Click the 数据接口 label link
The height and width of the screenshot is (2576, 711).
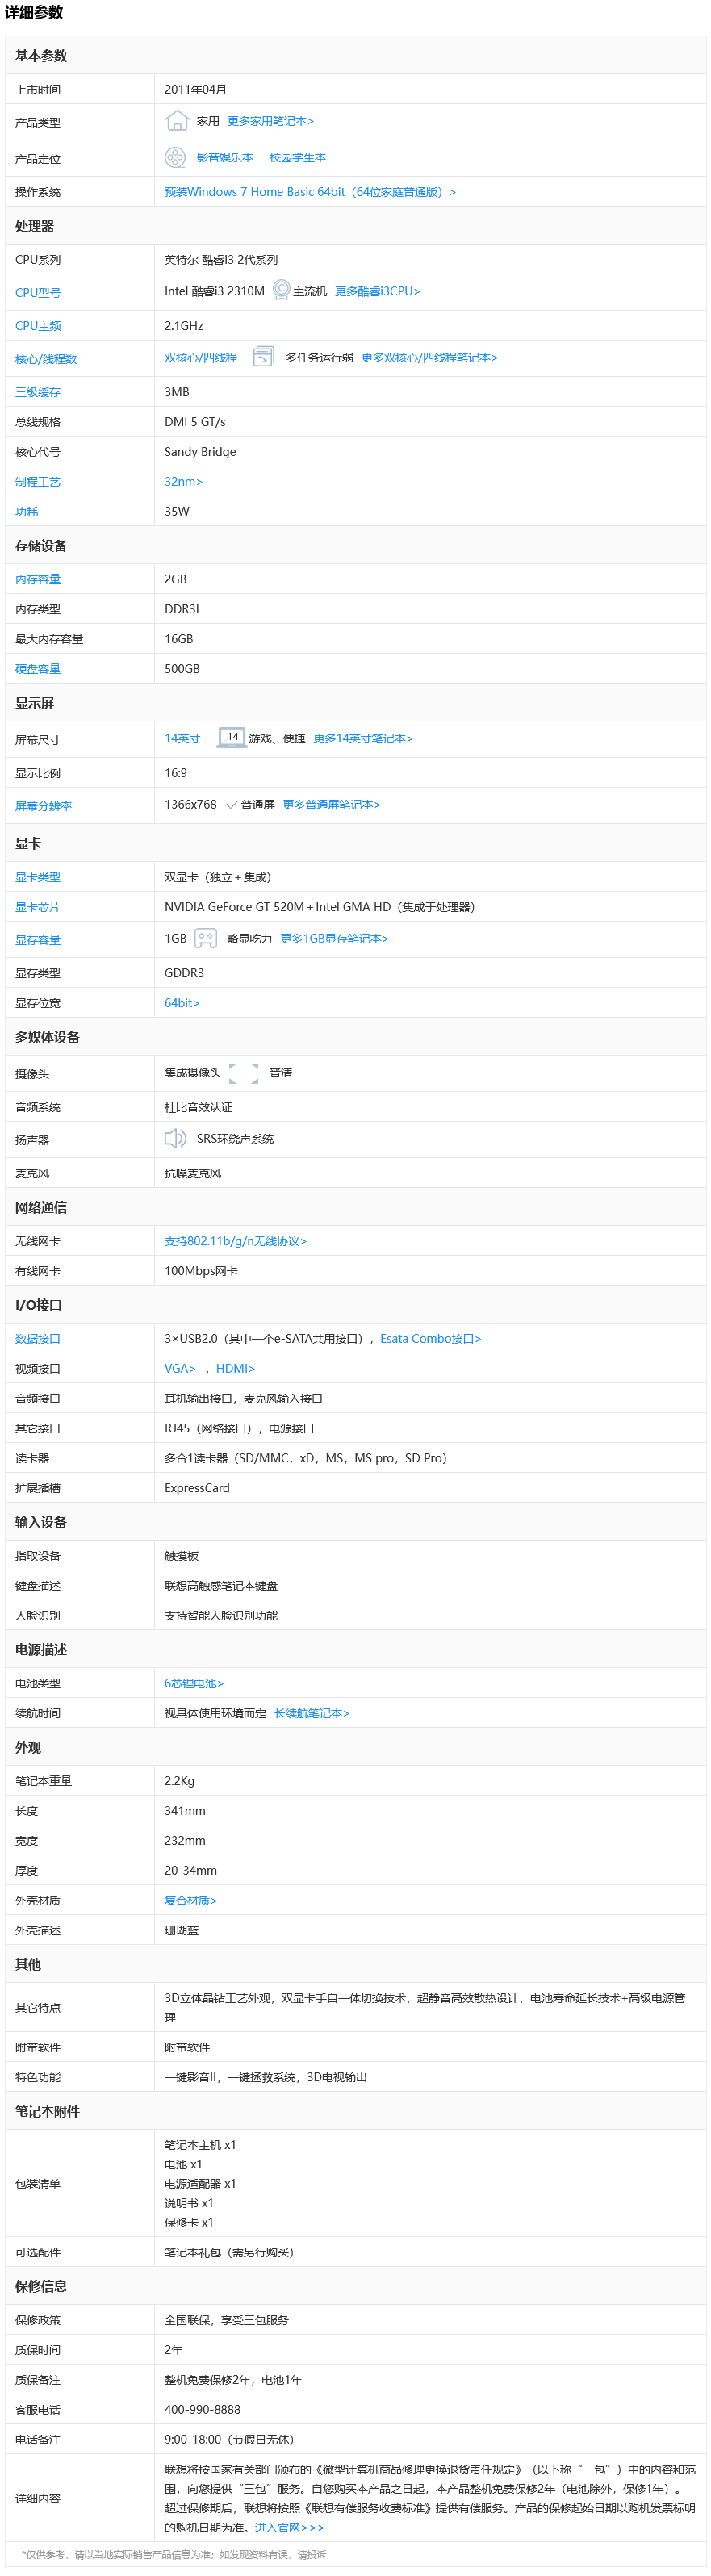coord(38,1339)
